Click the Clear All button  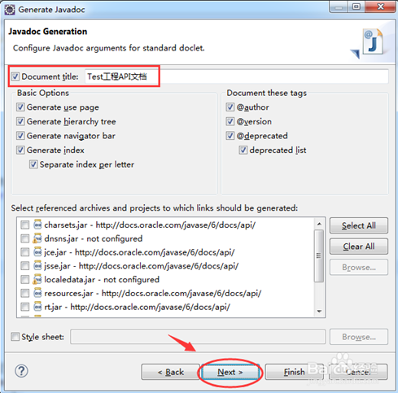(x=359, y=247)
